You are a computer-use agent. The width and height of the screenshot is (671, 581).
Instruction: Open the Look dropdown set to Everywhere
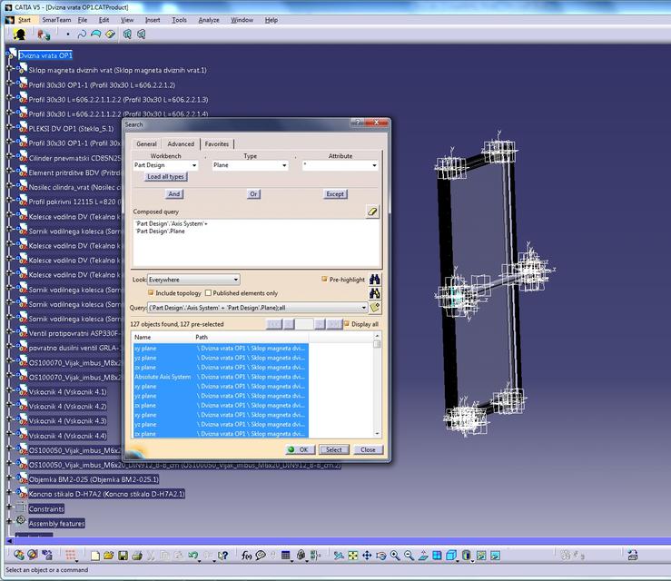[x=235, y=280]
